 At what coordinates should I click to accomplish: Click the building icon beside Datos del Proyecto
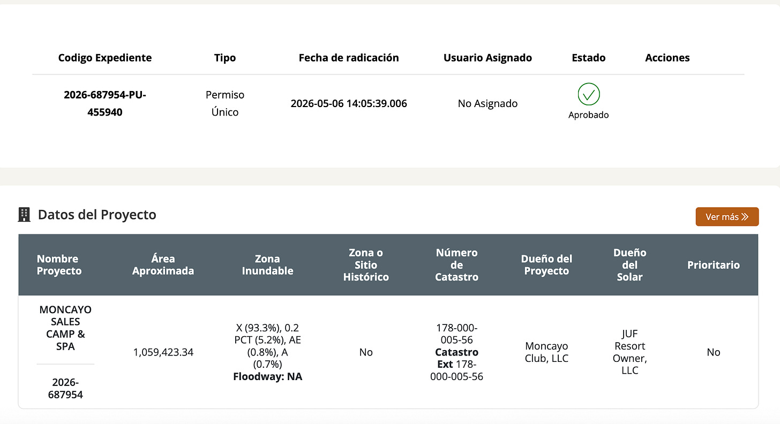coord(24,215)
